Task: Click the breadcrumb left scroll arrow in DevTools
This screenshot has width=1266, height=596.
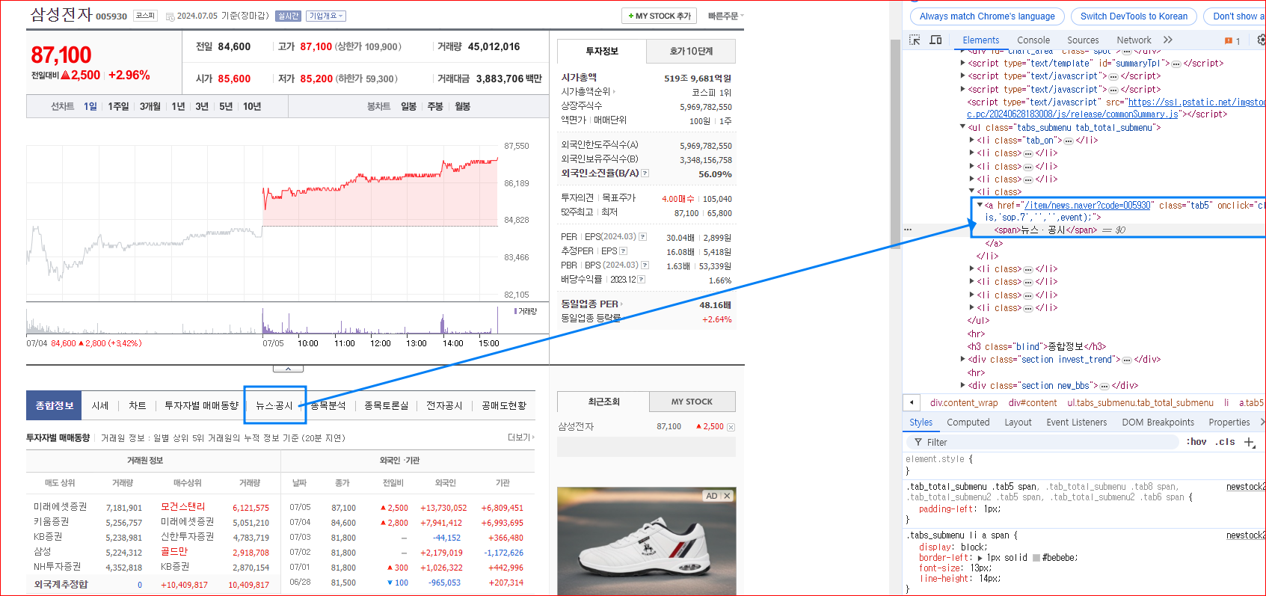Action: coord(912,402)
